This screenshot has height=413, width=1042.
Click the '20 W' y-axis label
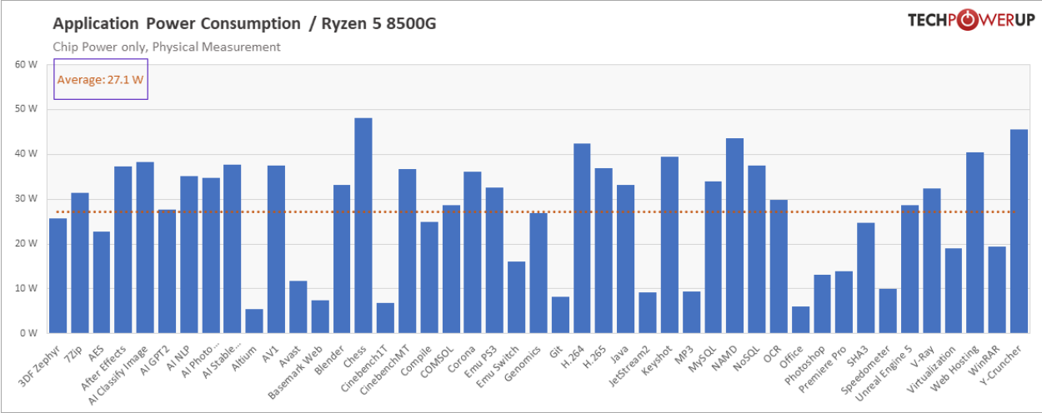[x=26, y=244]
